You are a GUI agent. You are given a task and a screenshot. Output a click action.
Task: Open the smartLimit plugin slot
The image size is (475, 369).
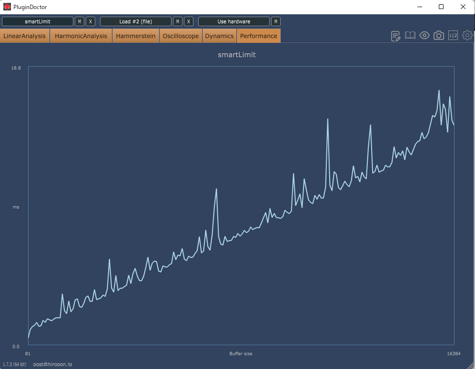[x=38, y=21]
